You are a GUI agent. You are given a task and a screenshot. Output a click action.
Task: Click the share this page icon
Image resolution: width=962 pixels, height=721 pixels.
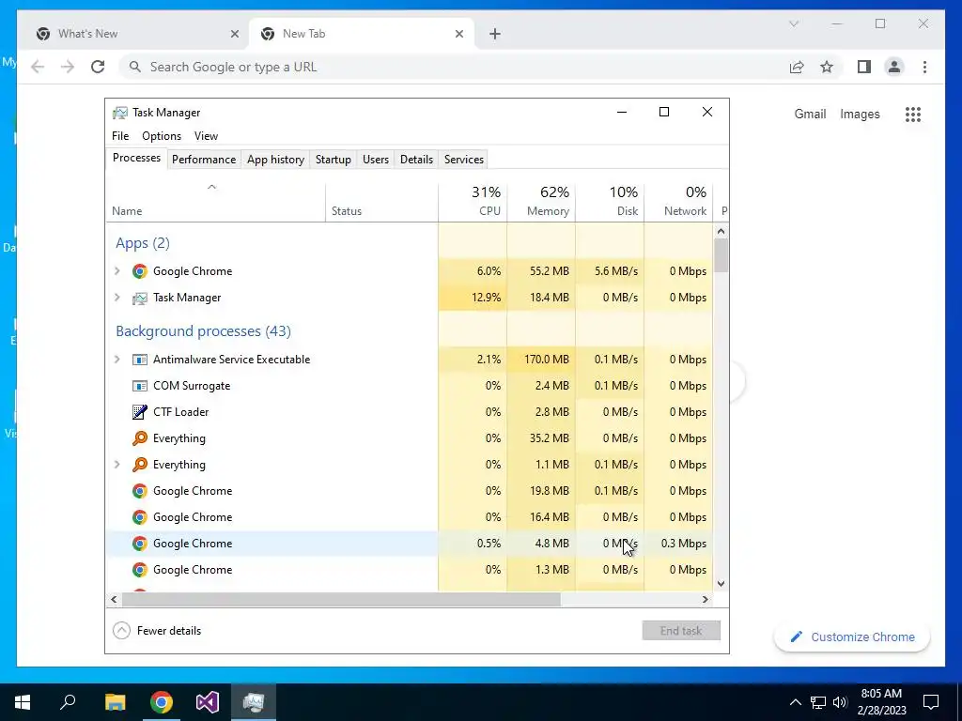[x=797, y=67]
